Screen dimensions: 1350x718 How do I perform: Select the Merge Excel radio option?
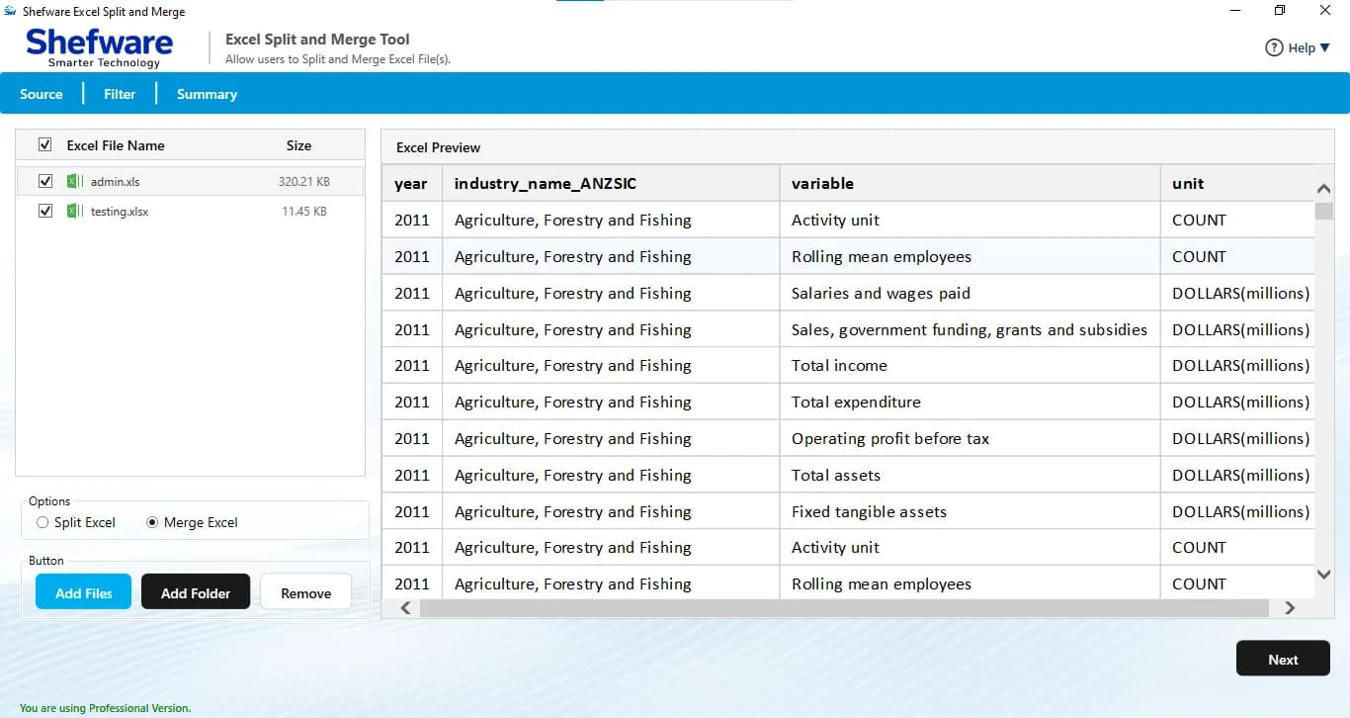click(x=152, y=522)
